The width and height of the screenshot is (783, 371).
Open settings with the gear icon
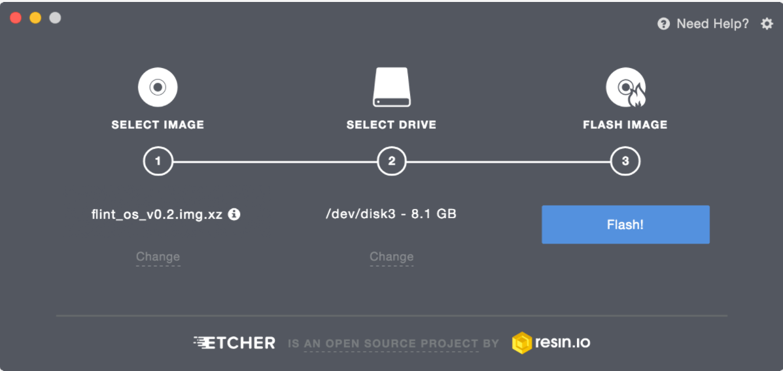click(x=767, y=24)
